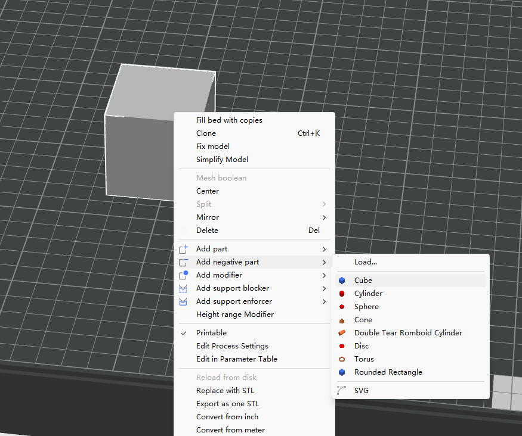522x436 pixels.
Task: Click the Add support blocker icon
Action: (x=184, y=288)
